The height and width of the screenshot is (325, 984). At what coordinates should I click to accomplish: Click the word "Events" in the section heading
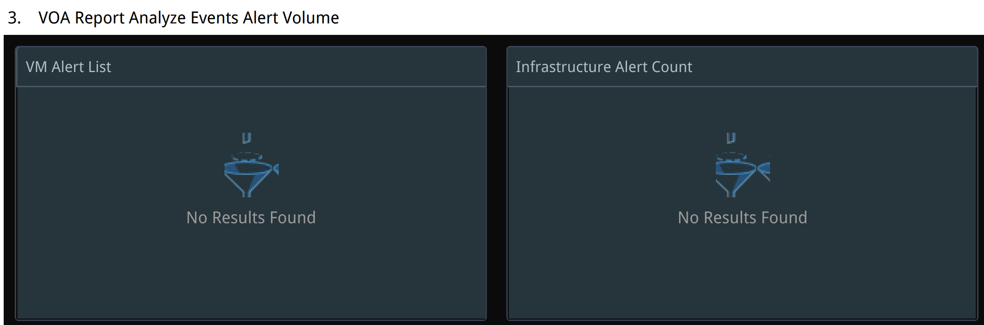coord(214,18)
